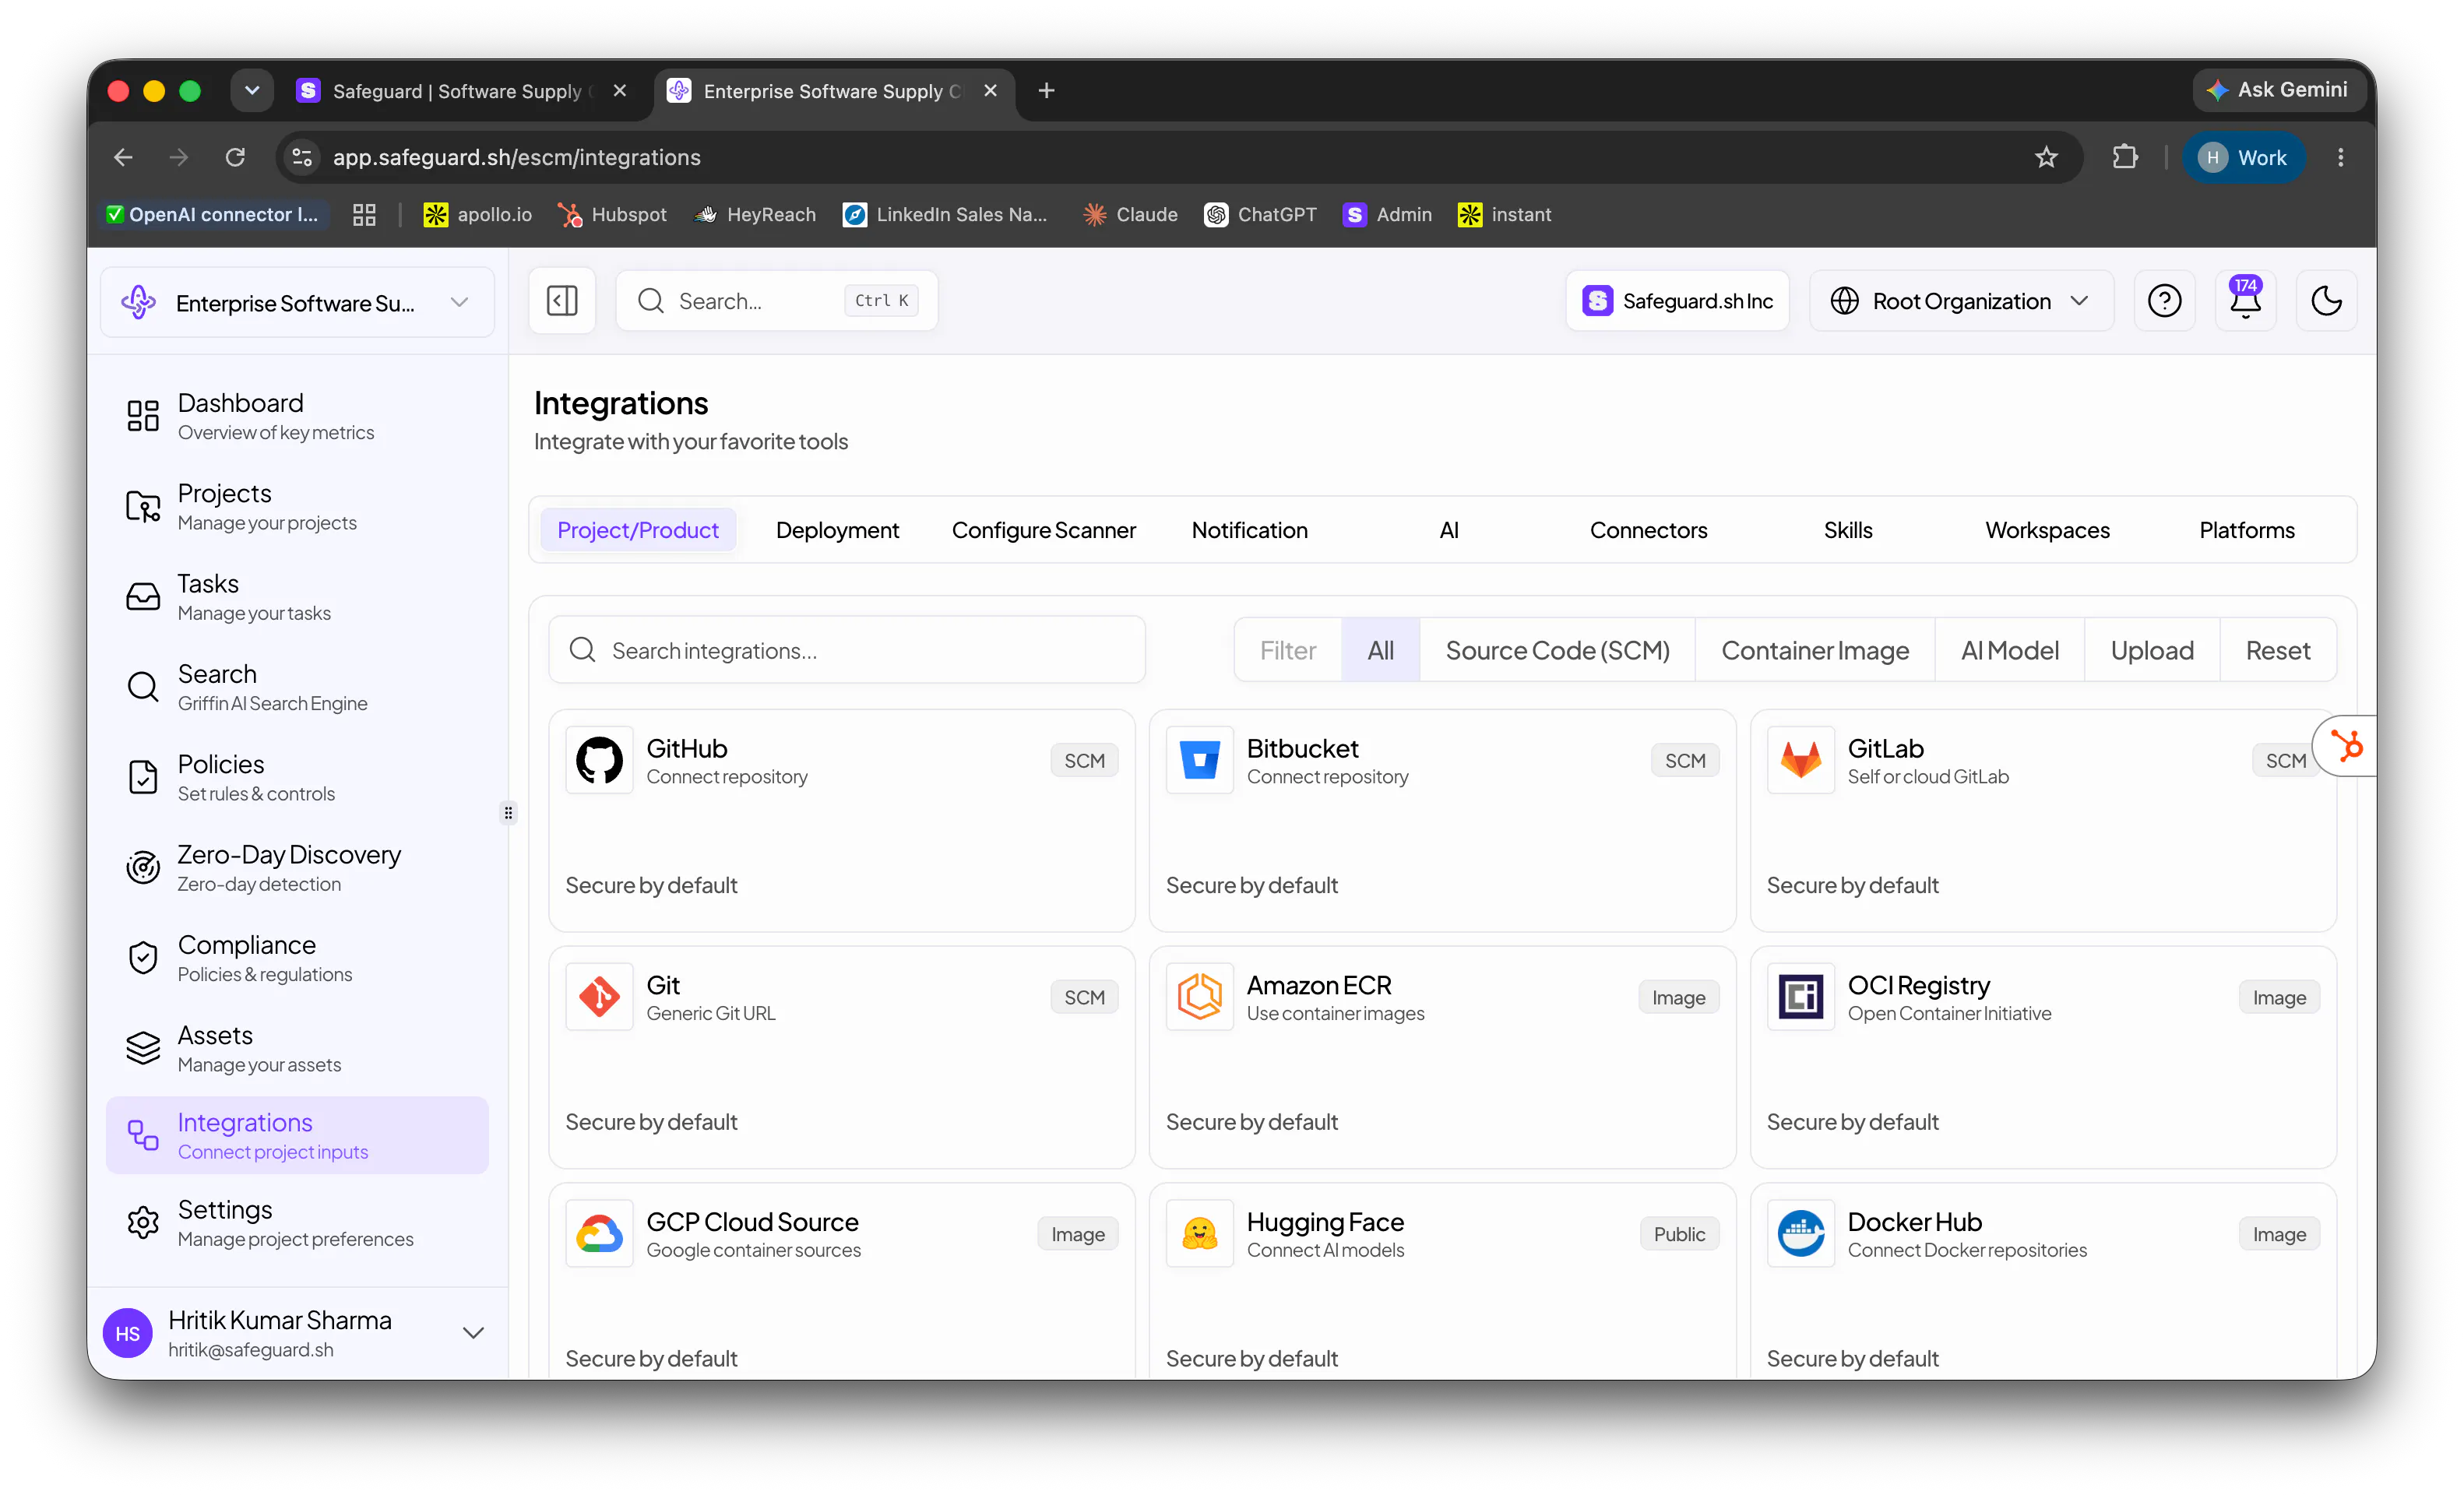Open browser extensions puzzle icon
2464x1495 pixels.
pyautogui.click(x=2124, y=157)
